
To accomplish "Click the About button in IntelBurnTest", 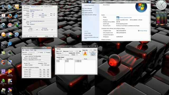I will pyautogui.click(x=93, y=52).
